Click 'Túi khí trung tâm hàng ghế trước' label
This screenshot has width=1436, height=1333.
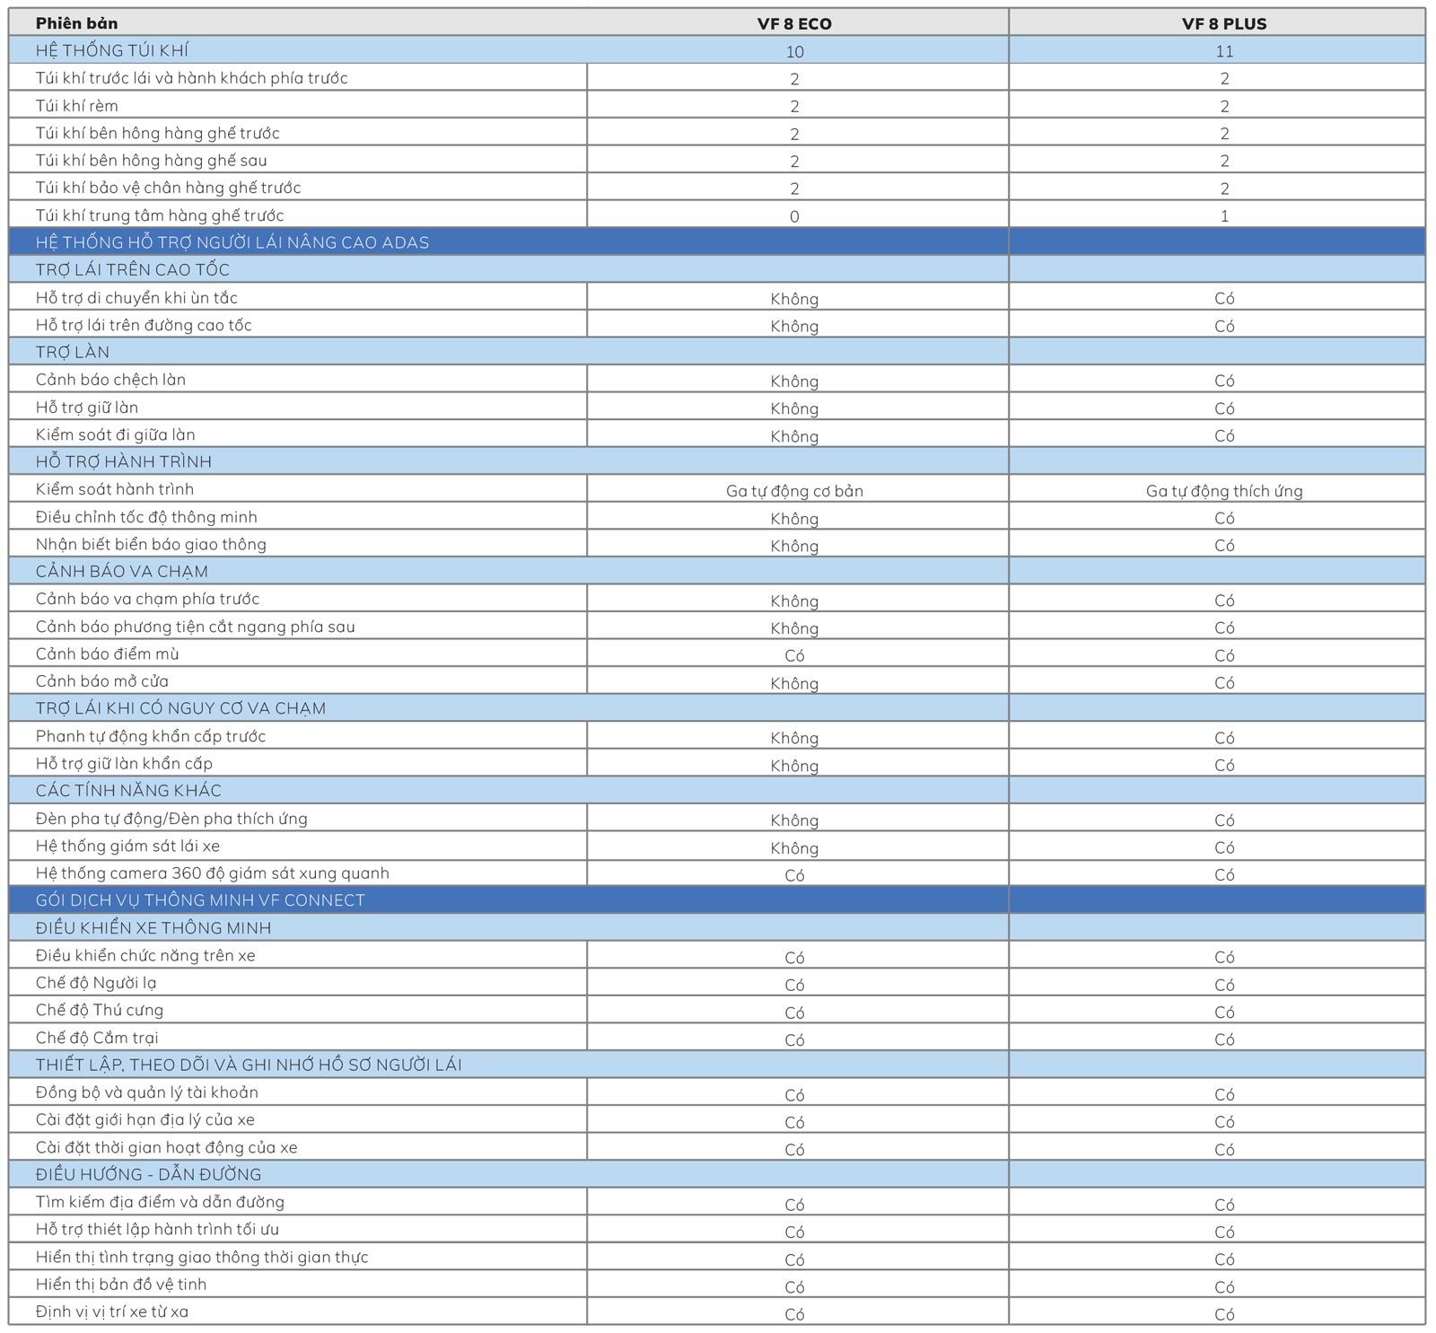point(160,215)
